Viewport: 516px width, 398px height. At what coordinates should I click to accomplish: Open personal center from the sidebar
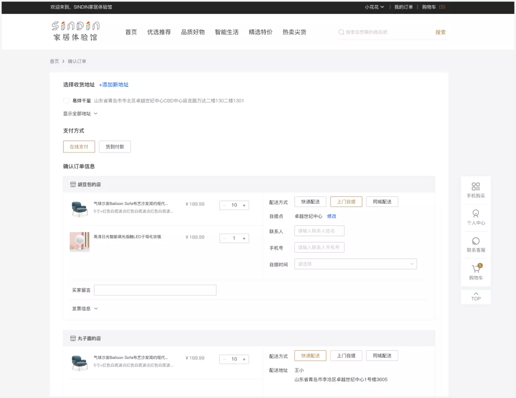tap(475, 214)
